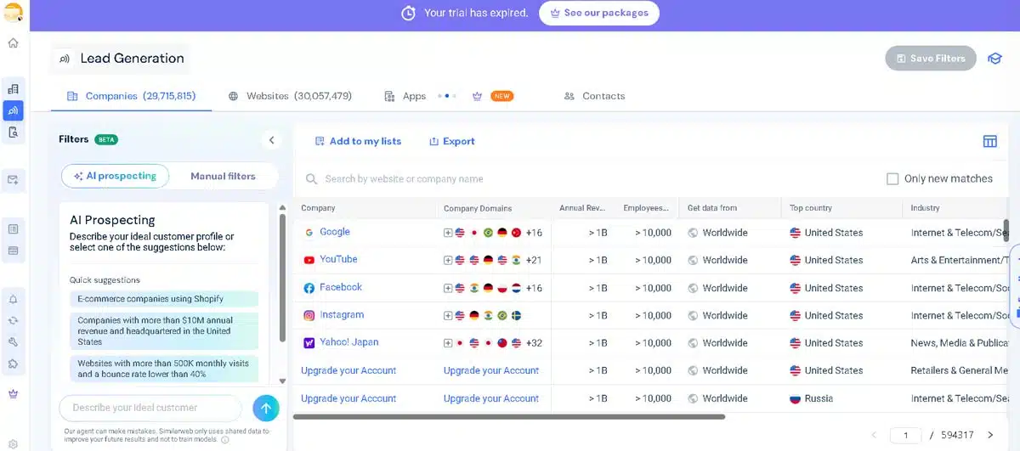Open the notifications bell icon
Image resolution: width=1020 pixels, height=451 pixels.
[x=13, y=300]
